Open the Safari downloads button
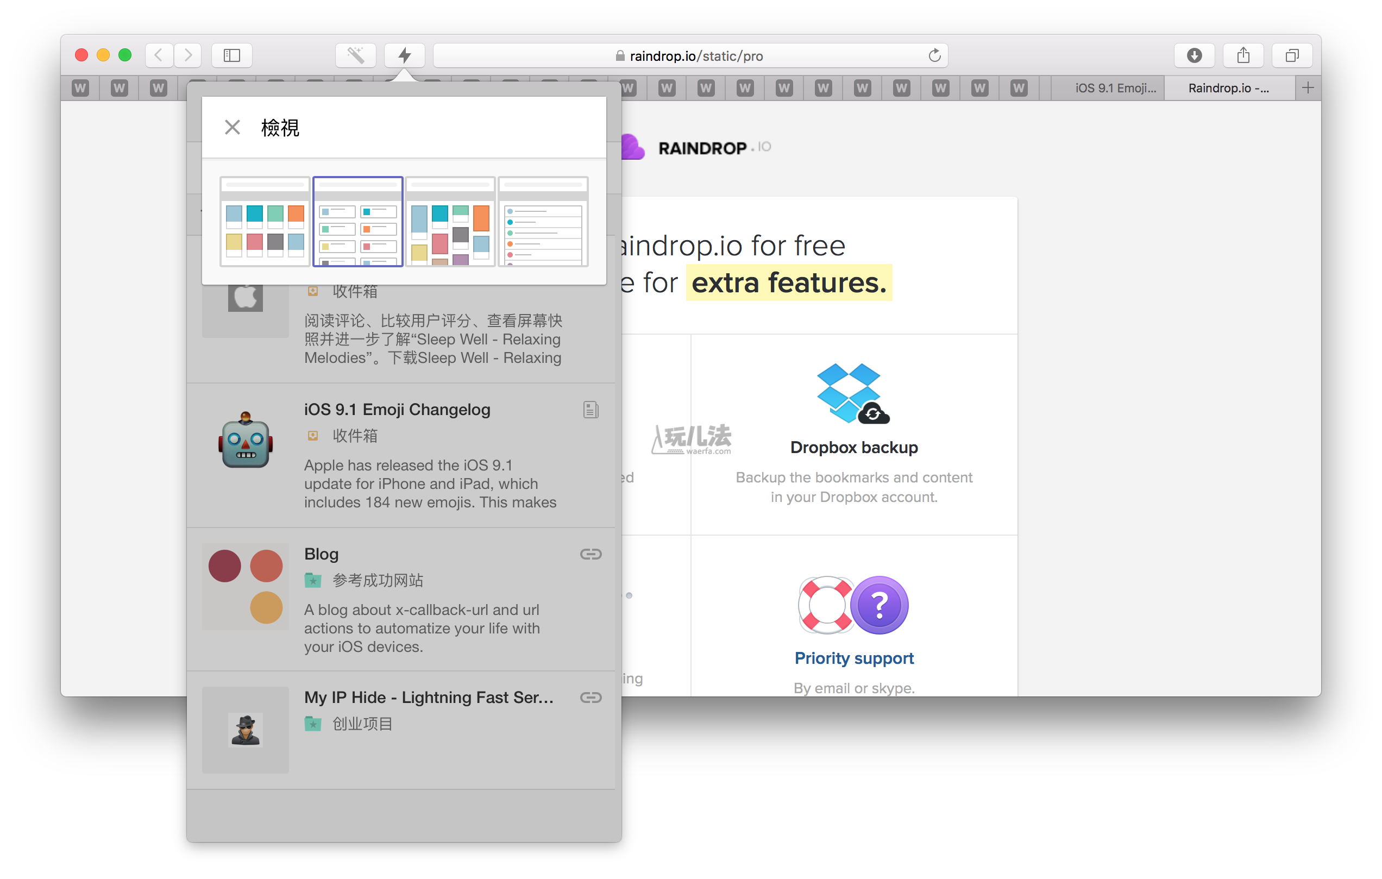 coord(1195,55)
